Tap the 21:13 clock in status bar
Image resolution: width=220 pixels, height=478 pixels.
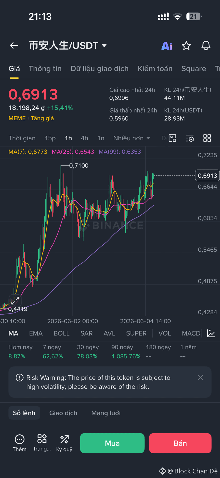tap(40, 17)
